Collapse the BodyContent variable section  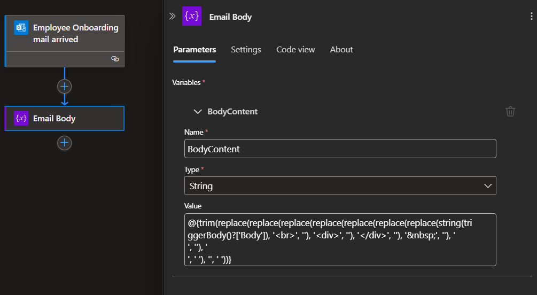198,112
